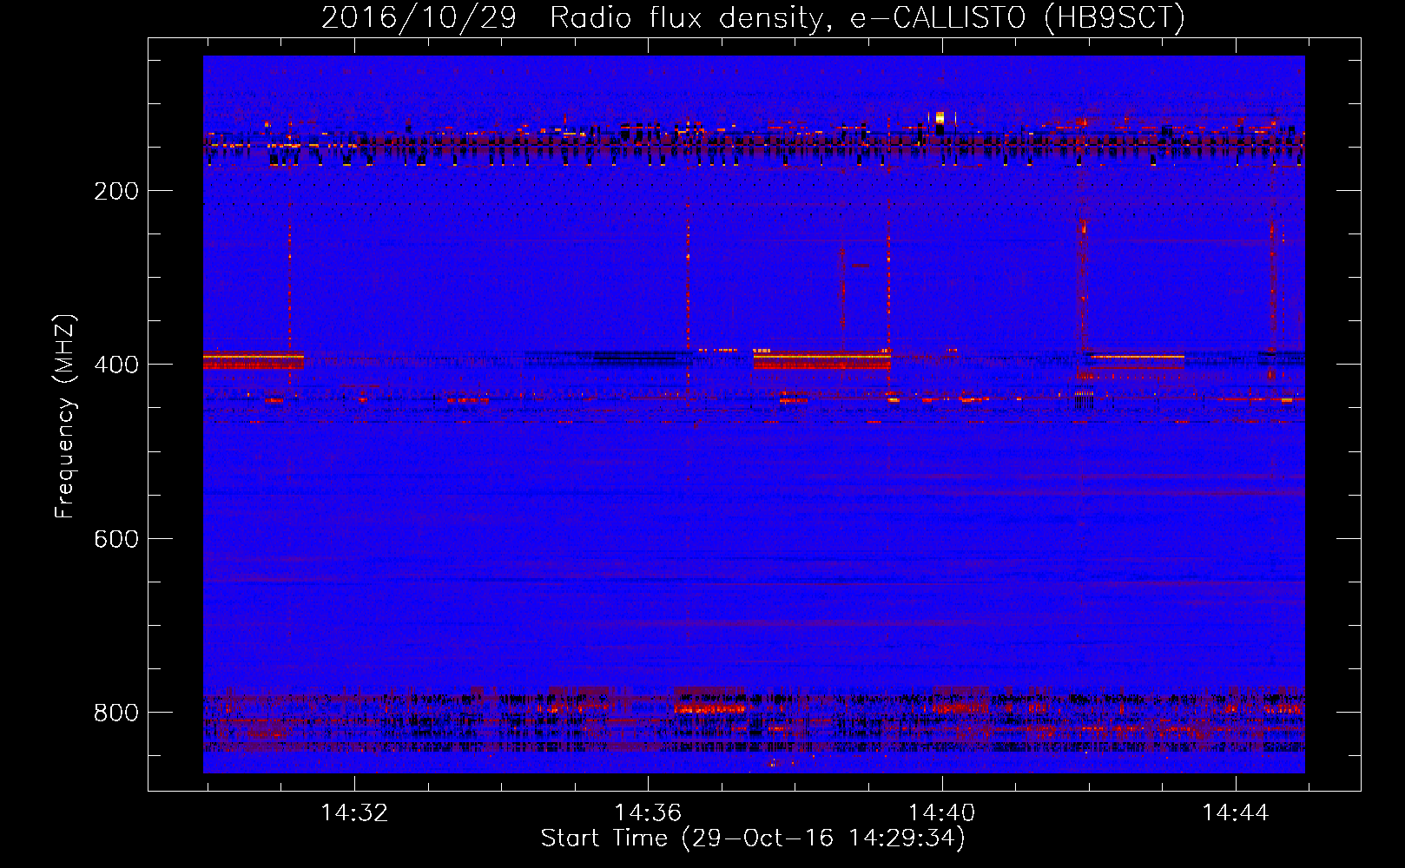The width and height of the screenshot is (1405, 868).
Task: Click the 14:44 time tick label
Action: pyautogui.click(x=1235, y=813)
